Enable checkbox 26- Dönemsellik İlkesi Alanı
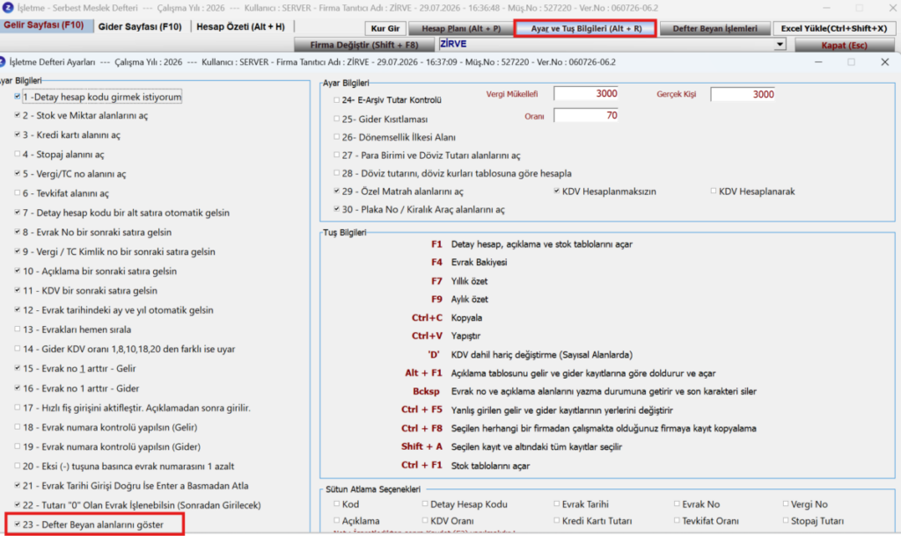This screenshot has height=536, width=901. tap(337, 137)
